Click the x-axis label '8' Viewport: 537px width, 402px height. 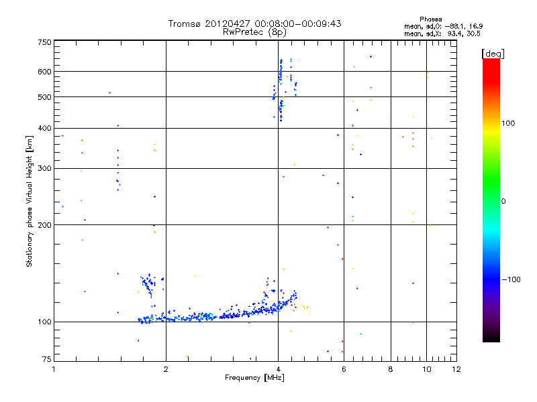click(391, 369)
